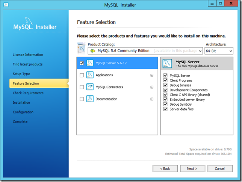Expand the Applications node
This screenshot has width=242, height=182.
tap(152, 75)
